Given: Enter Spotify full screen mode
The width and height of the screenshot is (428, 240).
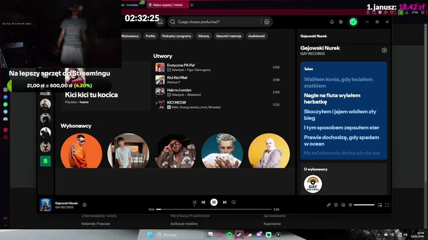Looking at the screenshot, I should click(387, 205).
